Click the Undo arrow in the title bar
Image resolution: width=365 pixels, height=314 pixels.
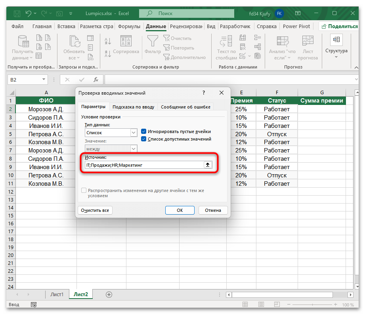click(29, 13)
